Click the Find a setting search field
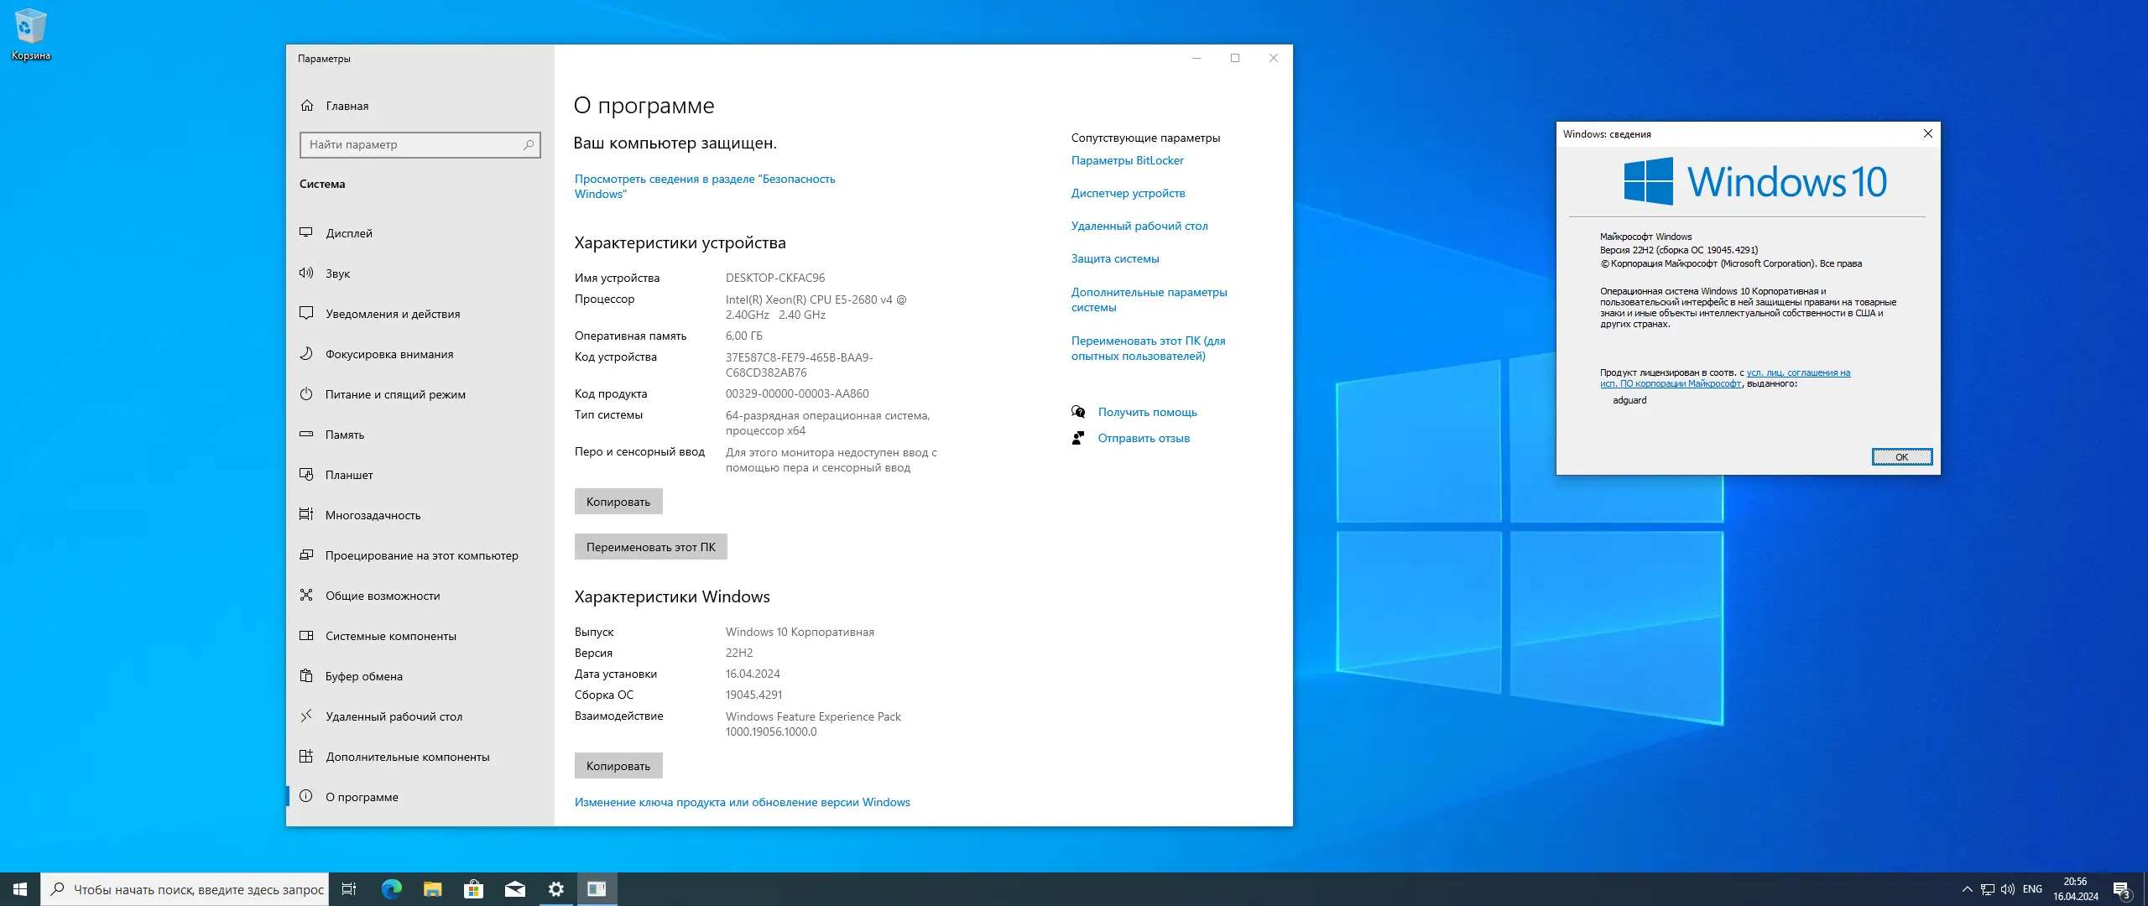This screenshot has width=2148, height=906. [x=411, y=145]
